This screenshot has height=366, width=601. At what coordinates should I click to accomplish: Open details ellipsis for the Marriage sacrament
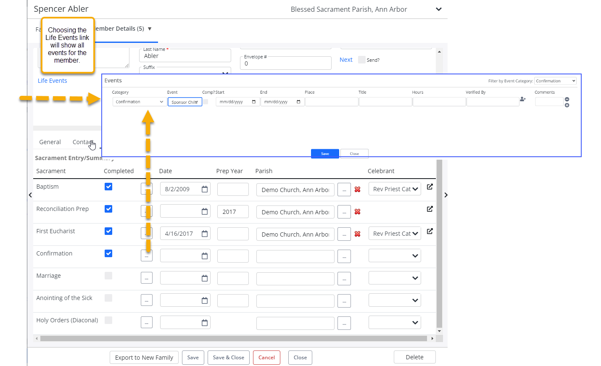pos(147,278)
